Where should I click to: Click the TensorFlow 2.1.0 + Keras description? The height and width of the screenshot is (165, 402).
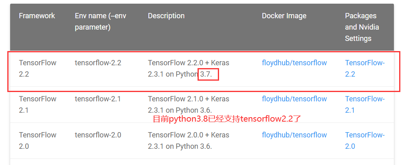pos(188,104)
